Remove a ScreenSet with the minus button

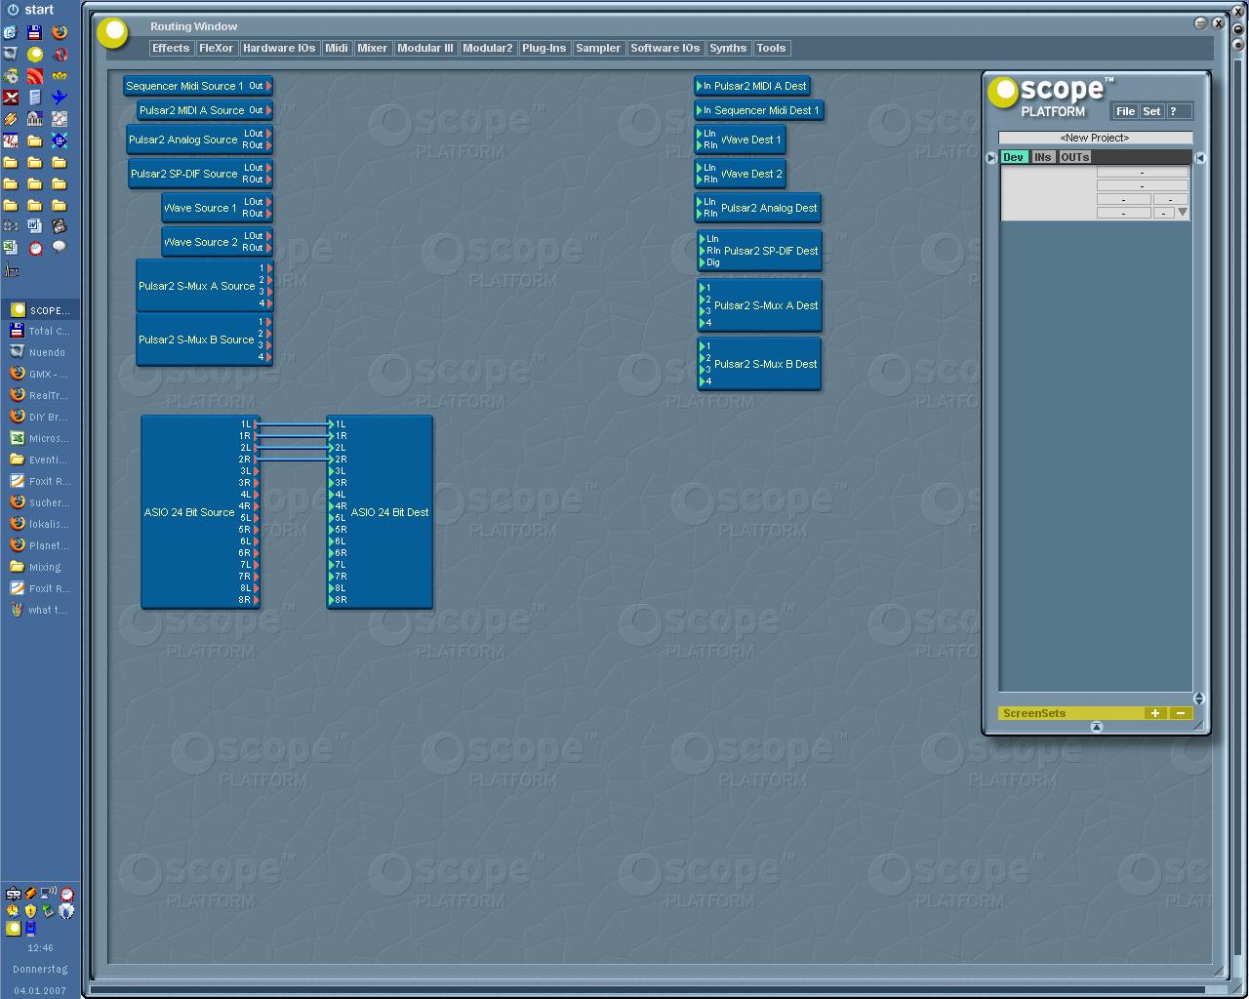click(x=1181, y=713)
